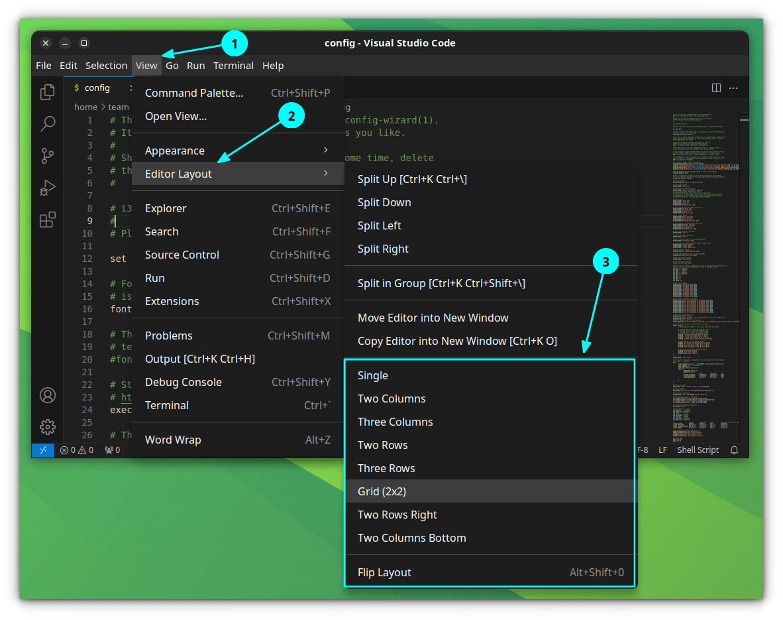Select the Grid (2x2) layout
The image size is (783, 620).
(x=490, y=491)
